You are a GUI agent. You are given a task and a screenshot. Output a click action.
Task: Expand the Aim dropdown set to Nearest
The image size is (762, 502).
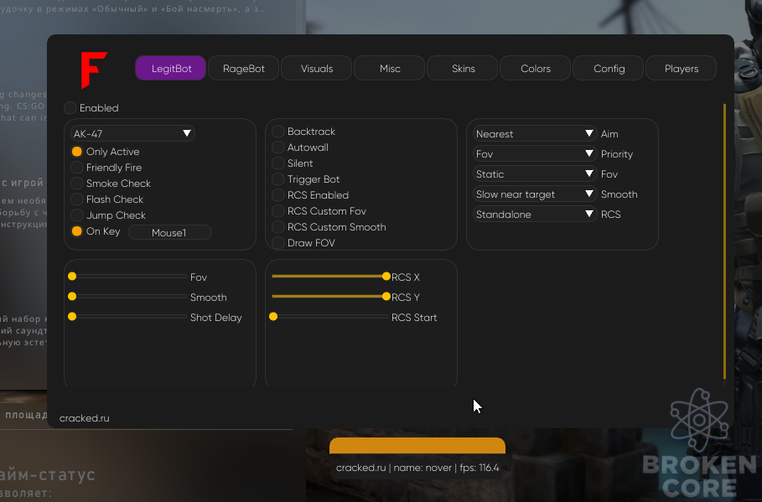[535, 133]
